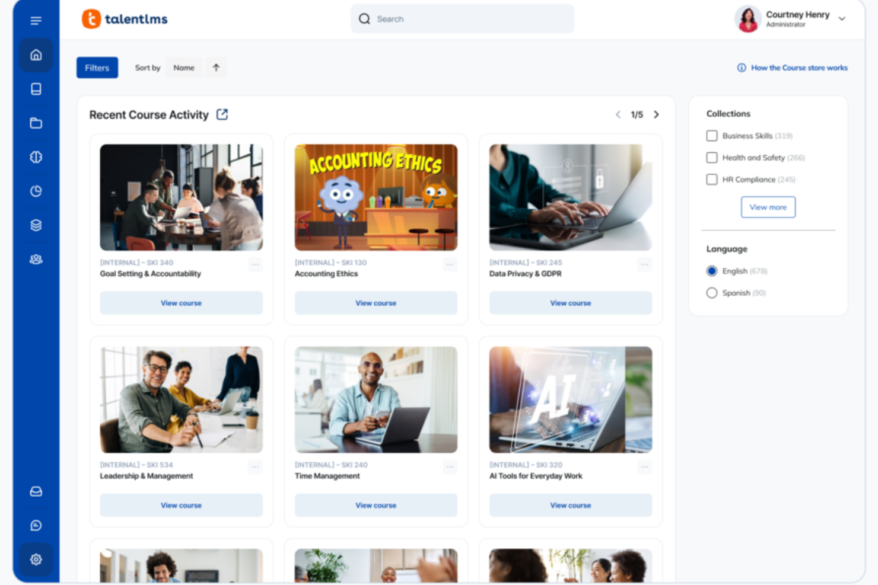878x585 pixels.
Task: Click the Reports pie-chart icon
Action: click(36, 191)
